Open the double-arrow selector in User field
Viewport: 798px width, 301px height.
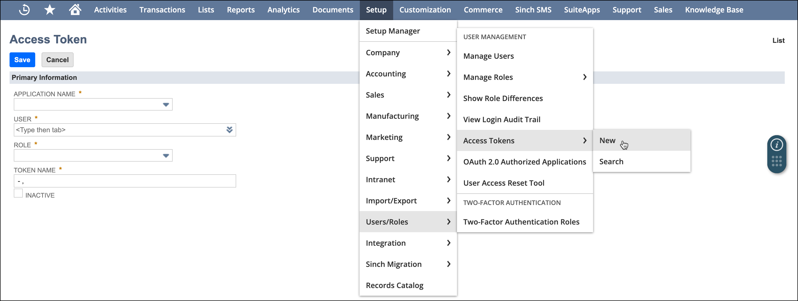[x=229, y=130]
